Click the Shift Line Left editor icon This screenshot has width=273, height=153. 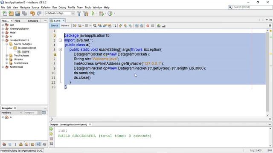coord(137,26)
